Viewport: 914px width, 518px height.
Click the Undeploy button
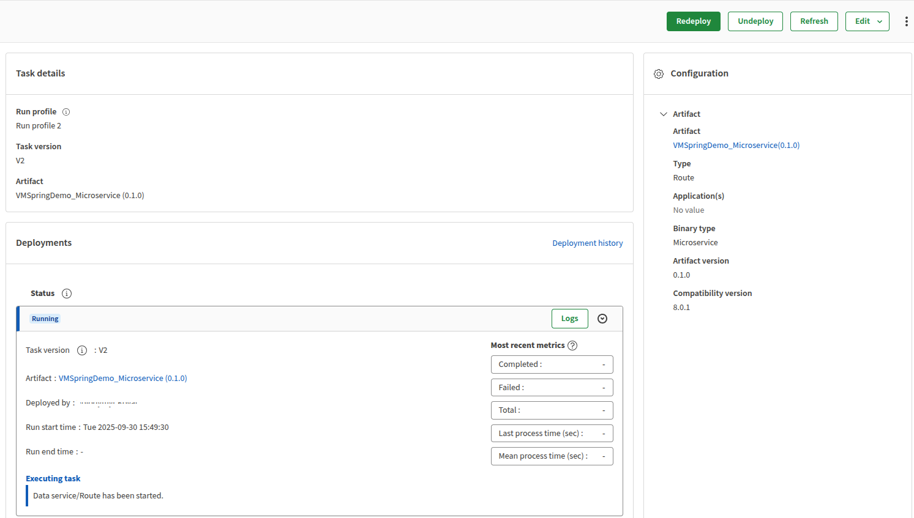click(x=755, y=21)
